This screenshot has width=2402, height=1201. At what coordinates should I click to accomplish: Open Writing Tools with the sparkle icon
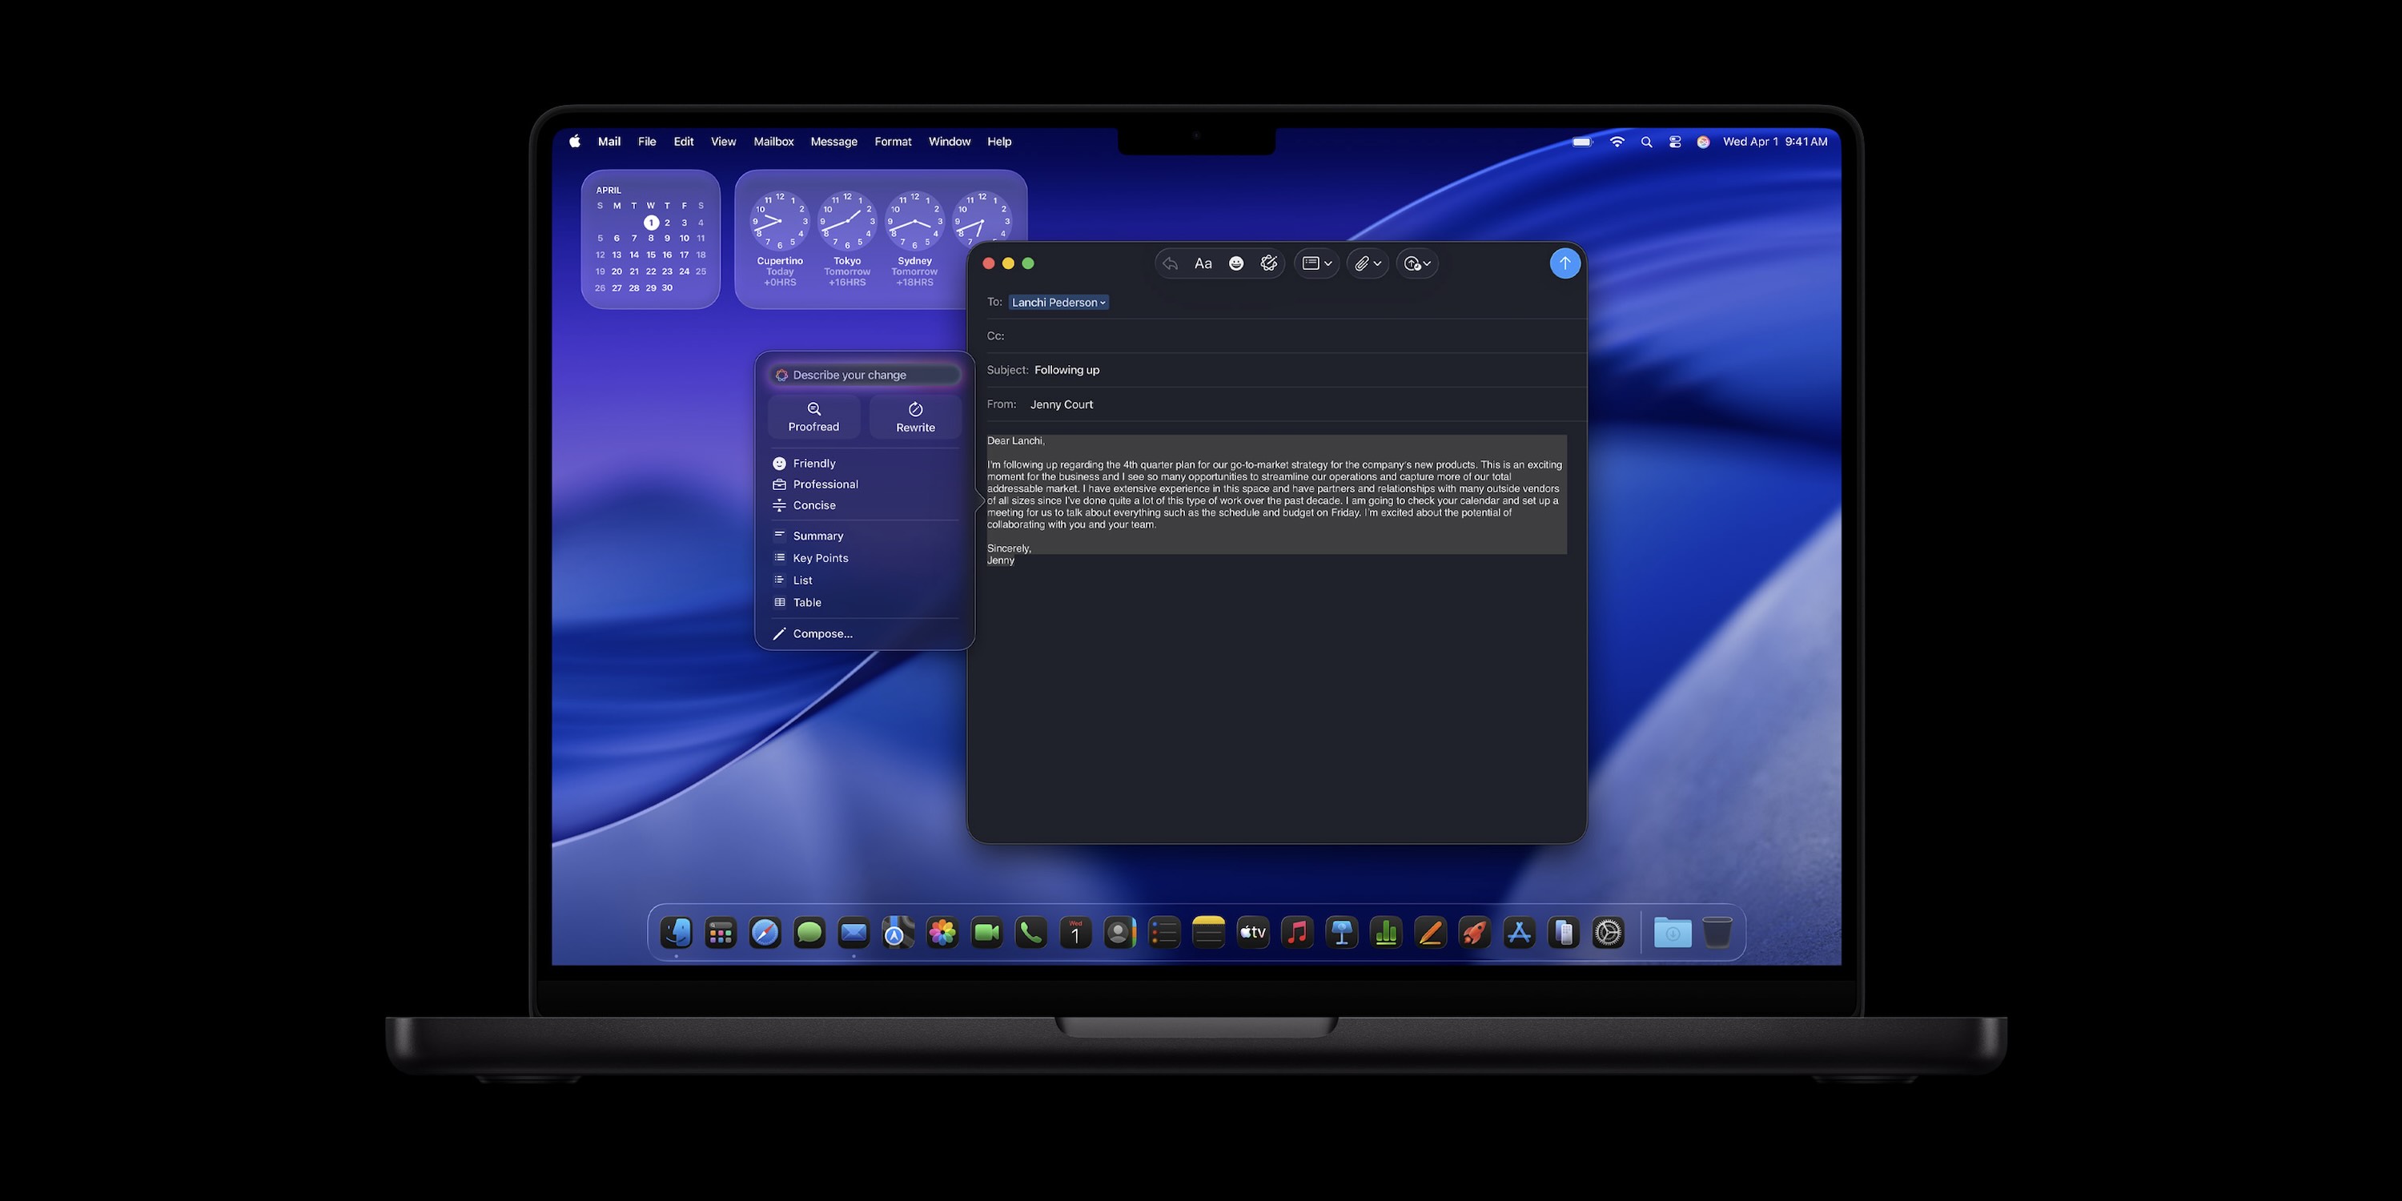pyautogui.click(x=1269, y=263)
